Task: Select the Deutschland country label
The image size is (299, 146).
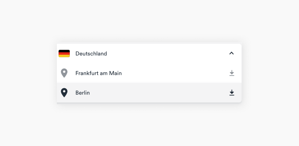Action: coord(91,54)
